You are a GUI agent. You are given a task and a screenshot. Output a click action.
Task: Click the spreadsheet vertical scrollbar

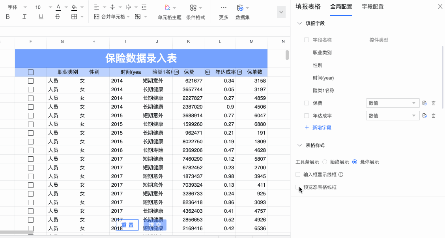287,55
